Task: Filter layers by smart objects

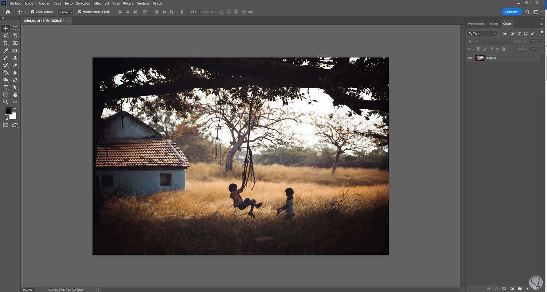Action: pyautogui.click(x=533, y=33)
